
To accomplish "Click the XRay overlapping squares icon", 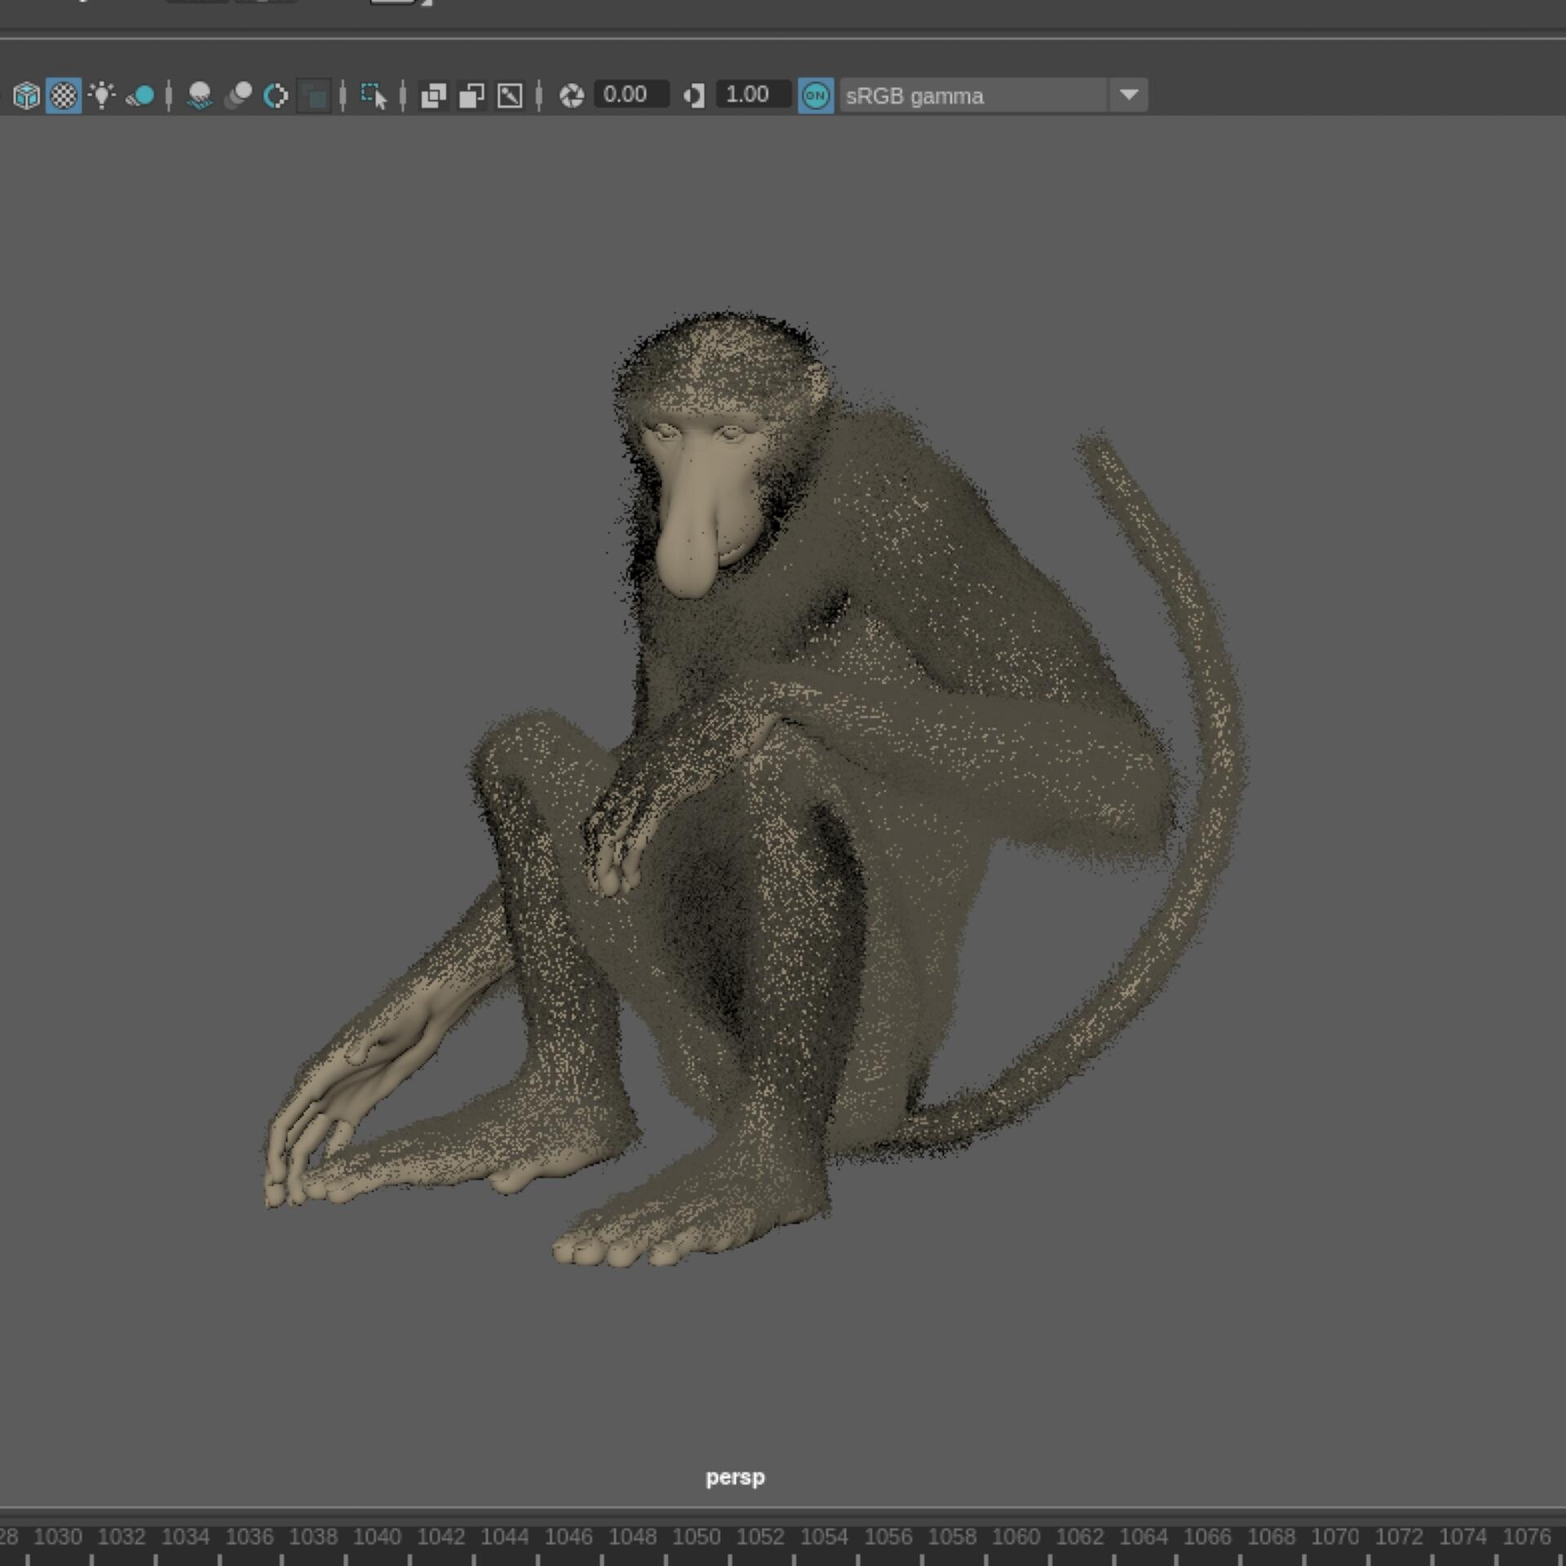I will coord(433,95).
